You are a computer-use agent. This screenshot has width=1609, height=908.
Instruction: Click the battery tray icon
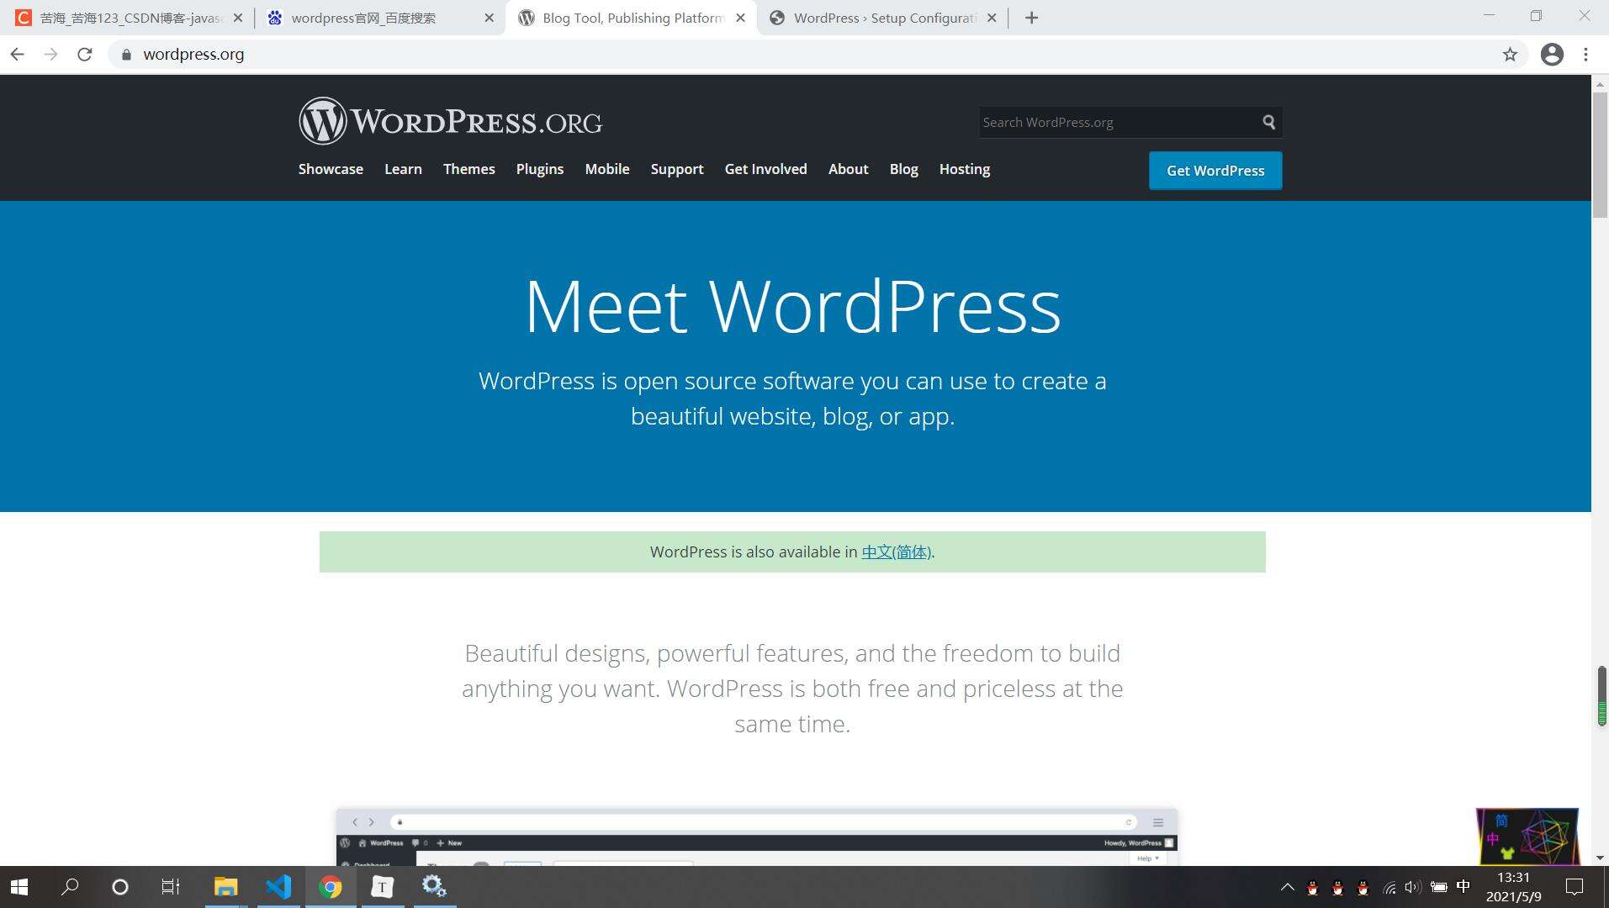(x=1439, y=887)
